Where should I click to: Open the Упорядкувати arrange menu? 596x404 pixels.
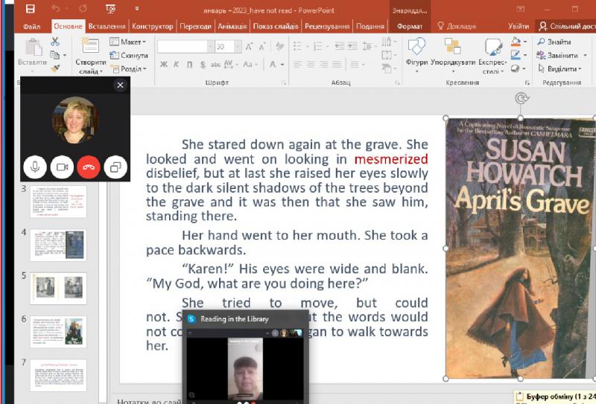tap(453, 55)
